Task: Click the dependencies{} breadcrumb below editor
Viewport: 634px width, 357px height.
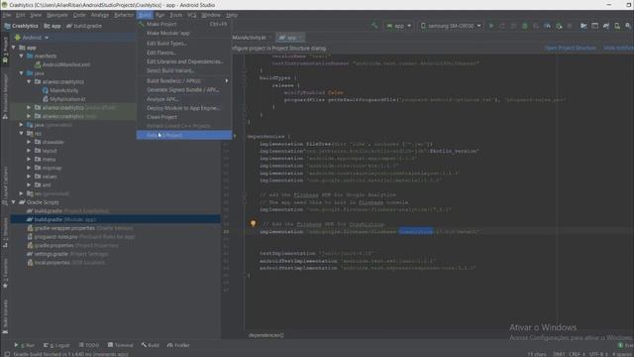Action: tap(266, 335)
